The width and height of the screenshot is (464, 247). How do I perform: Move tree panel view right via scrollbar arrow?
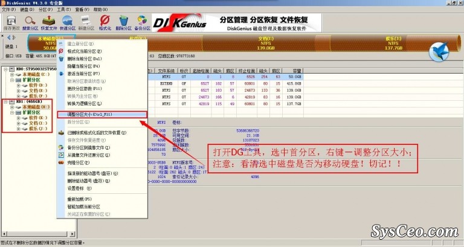[x=72, y=234]
